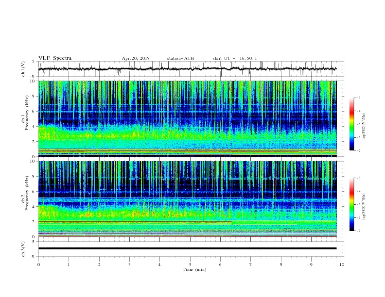
Task: Click the "station=ATH" header label
Action: click(180, 58)
